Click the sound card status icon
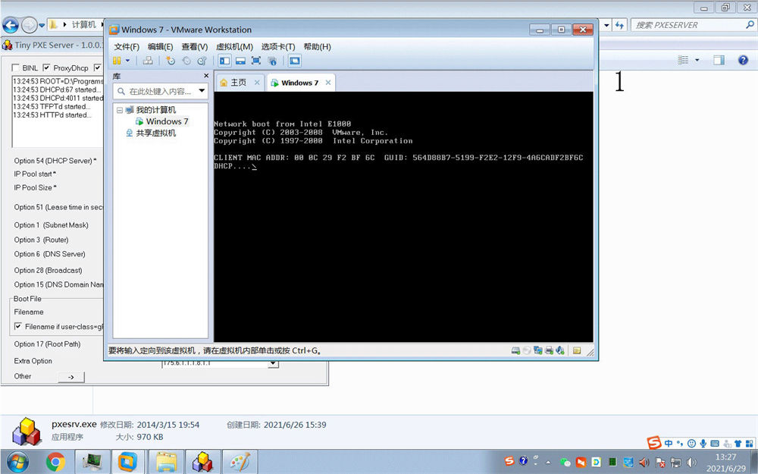Screen dimensions: 758x474 pyautogui.click(x=560, y=350)
